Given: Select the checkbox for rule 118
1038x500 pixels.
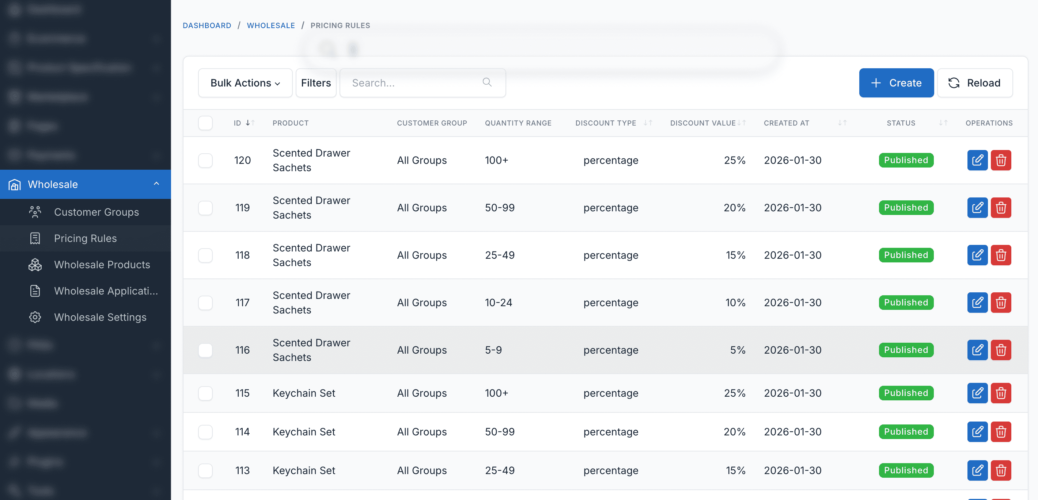Looking at the screenshot, I should (205, 255).
